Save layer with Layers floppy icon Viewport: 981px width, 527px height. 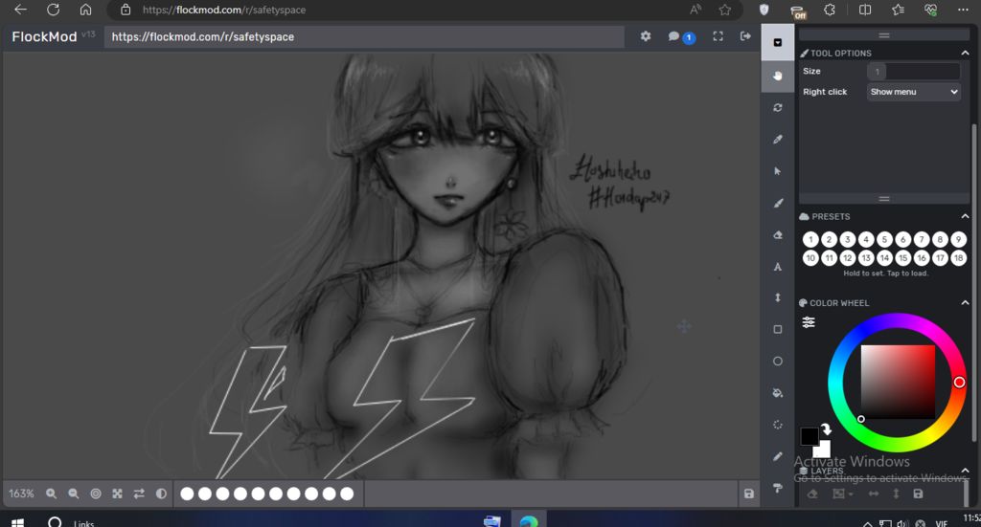click(918, 494)
